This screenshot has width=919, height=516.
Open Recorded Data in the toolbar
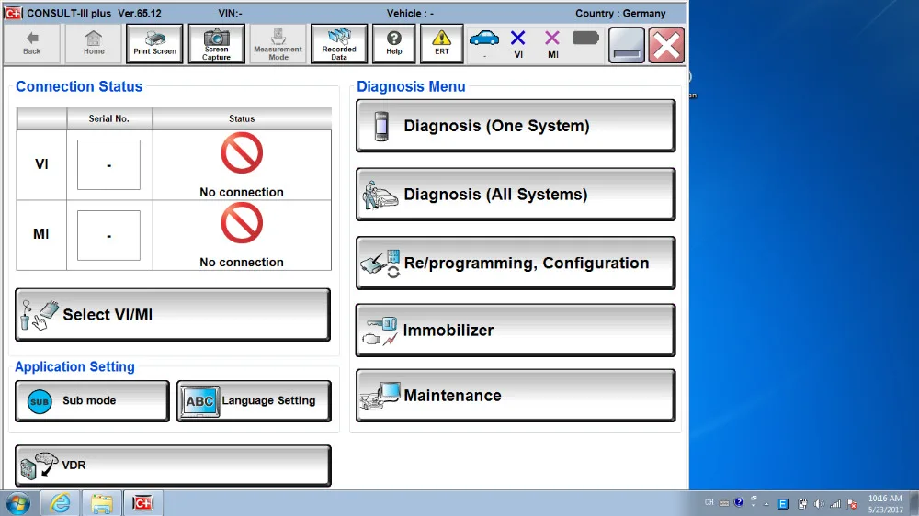pyautogui.click(x=339, y=43)
